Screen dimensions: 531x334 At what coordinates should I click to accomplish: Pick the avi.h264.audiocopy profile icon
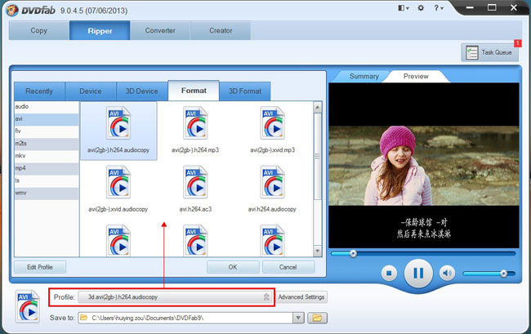click(272, 182)
